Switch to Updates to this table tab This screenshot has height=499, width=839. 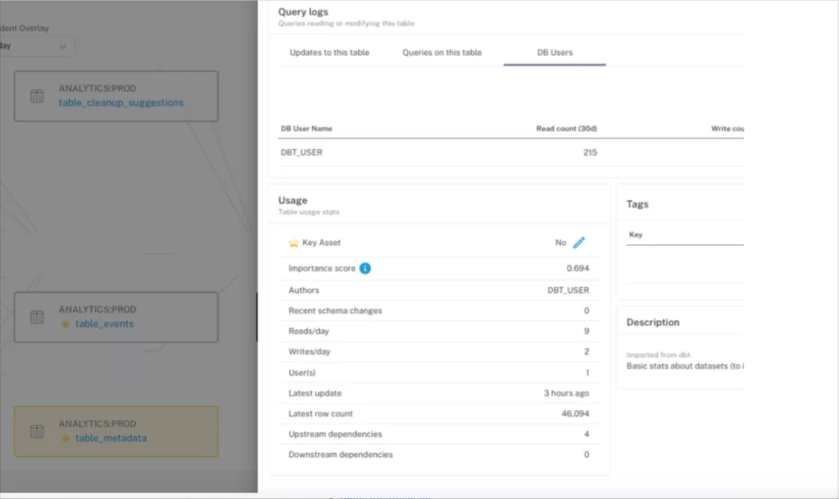tap(329, 52)
